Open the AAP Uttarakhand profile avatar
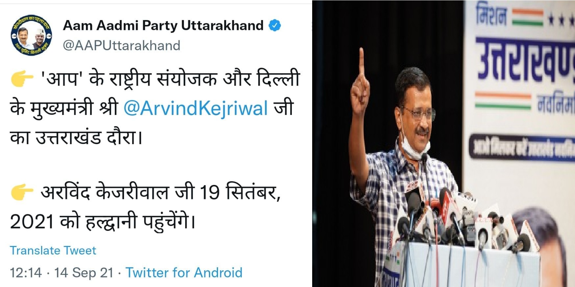 coord(32,35)
